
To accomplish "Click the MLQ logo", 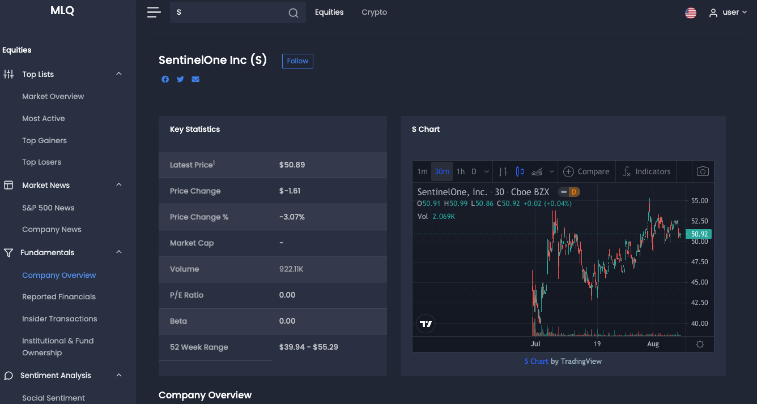I will coord(62,11).
